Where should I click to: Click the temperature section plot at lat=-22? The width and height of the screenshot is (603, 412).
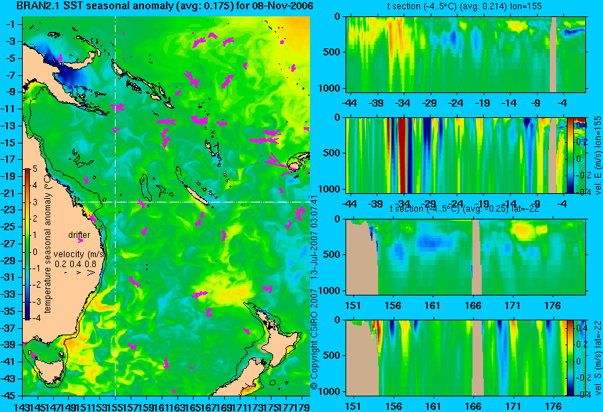[465, 257]
